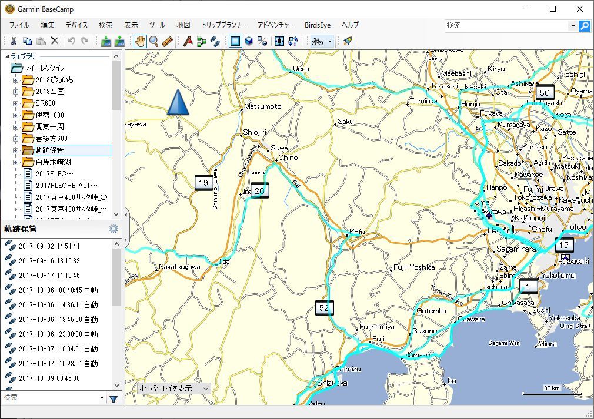
Task: Click the Redo arrow icon
Action: (x=85, y=41)
